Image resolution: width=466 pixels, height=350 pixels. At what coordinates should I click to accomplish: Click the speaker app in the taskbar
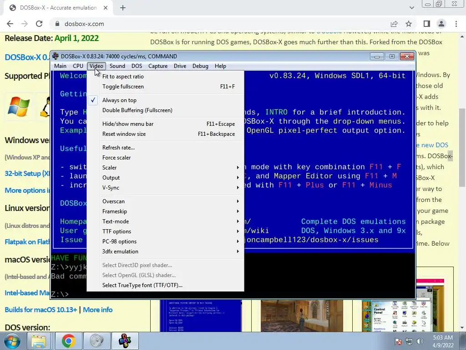(97, 341)
